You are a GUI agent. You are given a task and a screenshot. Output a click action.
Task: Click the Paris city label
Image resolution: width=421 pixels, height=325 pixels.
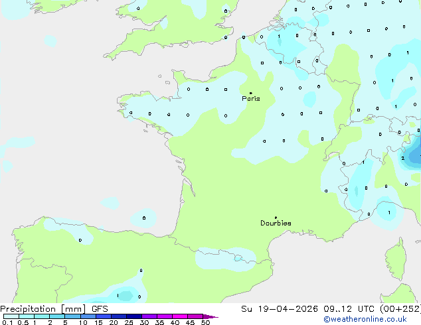coord(251,99)
